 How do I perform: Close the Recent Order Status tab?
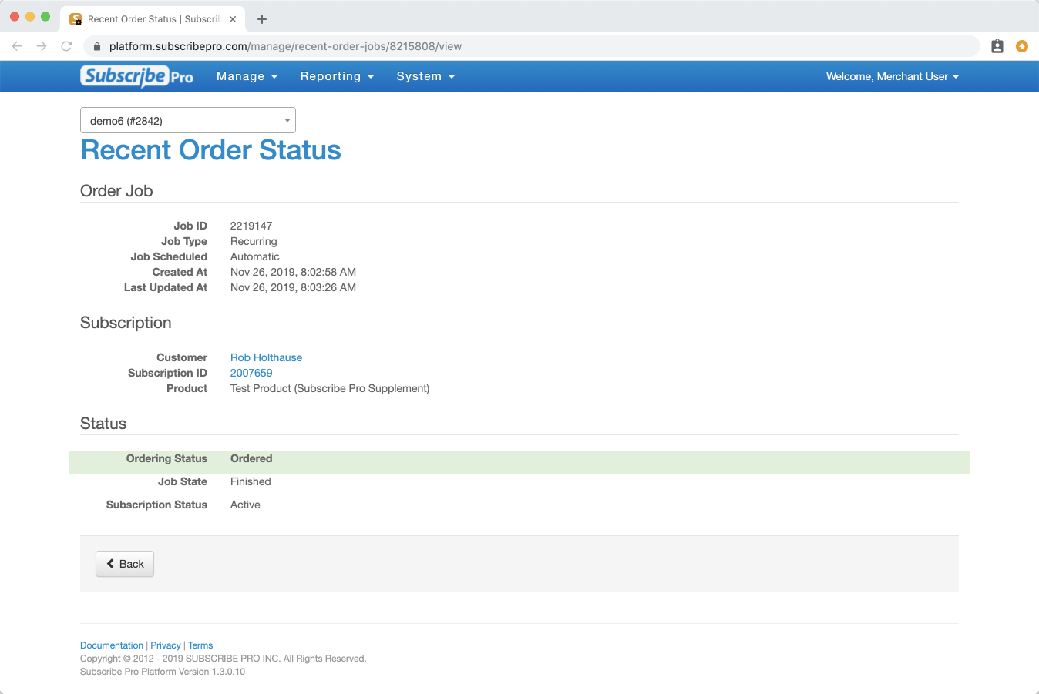233,19
